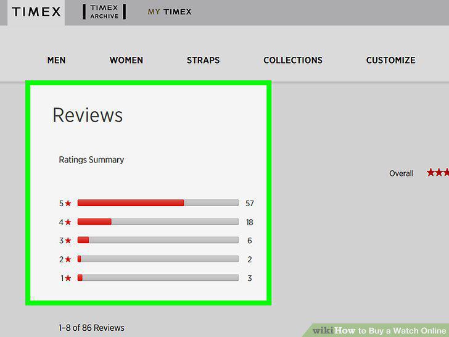Image resolution: width=449 pixels, height=337 pixels.
Task: Filter reviews using the 4 star bar
Action: click(x=158, y=222)
